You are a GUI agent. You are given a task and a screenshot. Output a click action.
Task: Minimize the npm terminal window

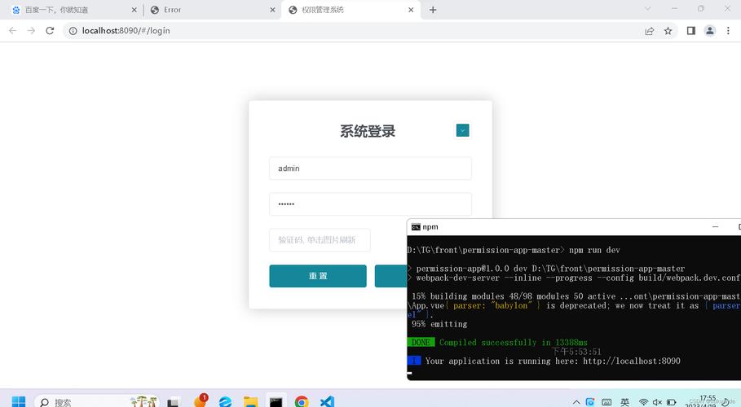(715, 227)
